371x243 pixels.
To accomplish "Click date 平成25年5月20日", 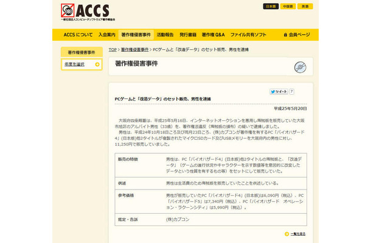I will pos(290,109).
